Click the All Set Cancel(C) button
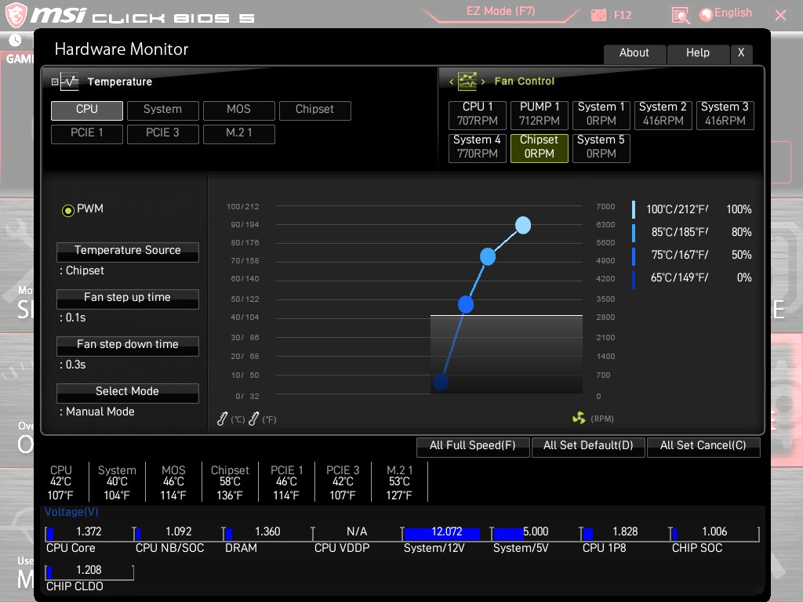This screenshot has height=602, width=803. pyautogui.click(x=703, y=447)
